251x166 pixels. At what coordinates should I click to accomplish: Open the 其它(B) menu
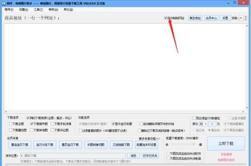pos(68,10)
